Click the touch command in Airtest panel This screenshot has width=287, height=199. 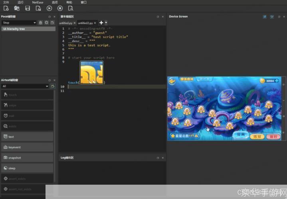point(27,95)
